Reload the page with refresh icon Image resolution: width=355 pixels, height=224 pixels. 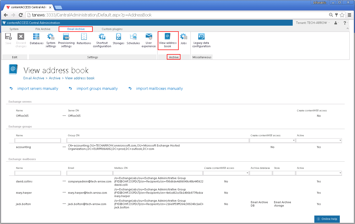coord(21,15)
